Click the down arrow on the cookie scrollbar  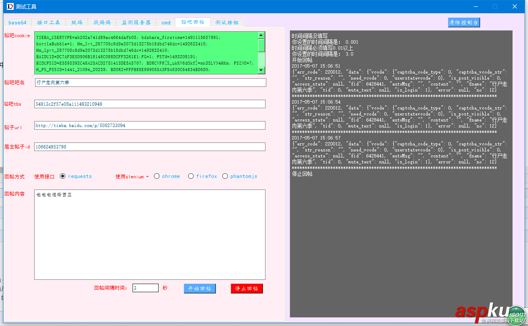click(x=261, y=70)
